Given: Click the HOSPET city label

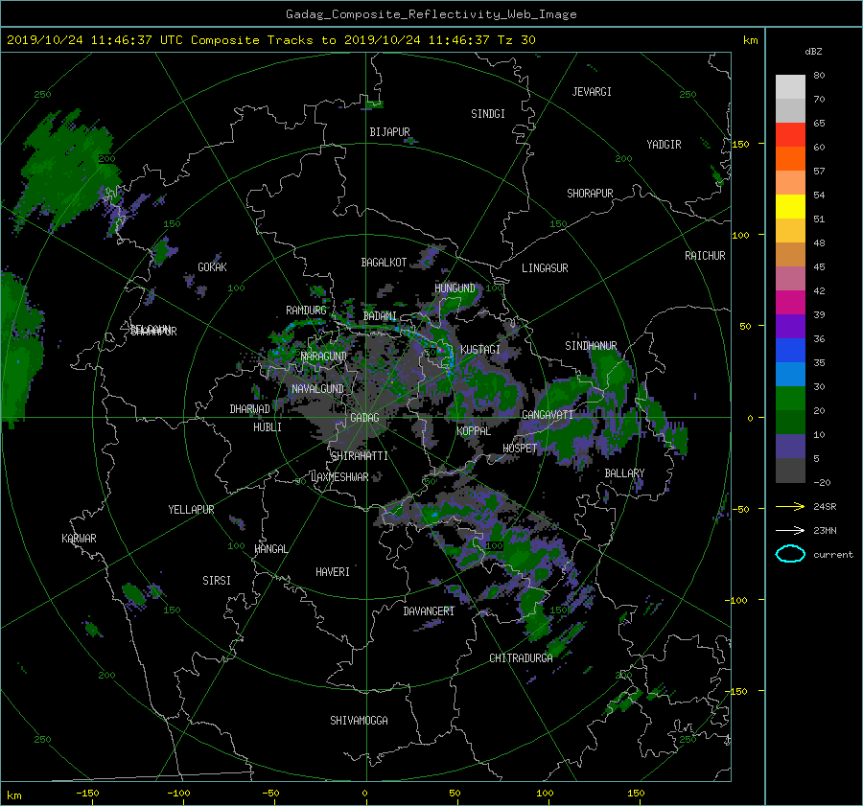Looking at the screenshot, I should (520, 449).
